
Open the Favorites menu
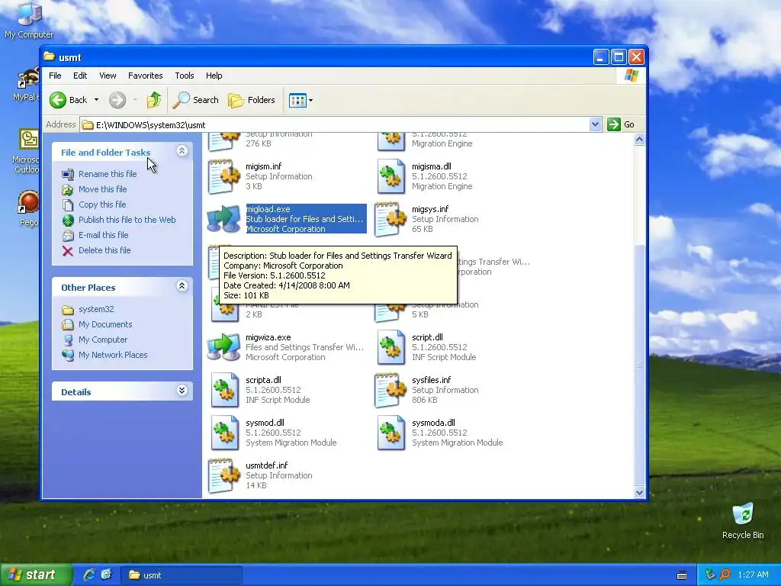click(146, 76)
